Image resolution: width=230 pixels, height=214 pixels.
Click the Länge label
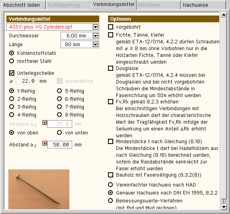(x=16, y=45)
